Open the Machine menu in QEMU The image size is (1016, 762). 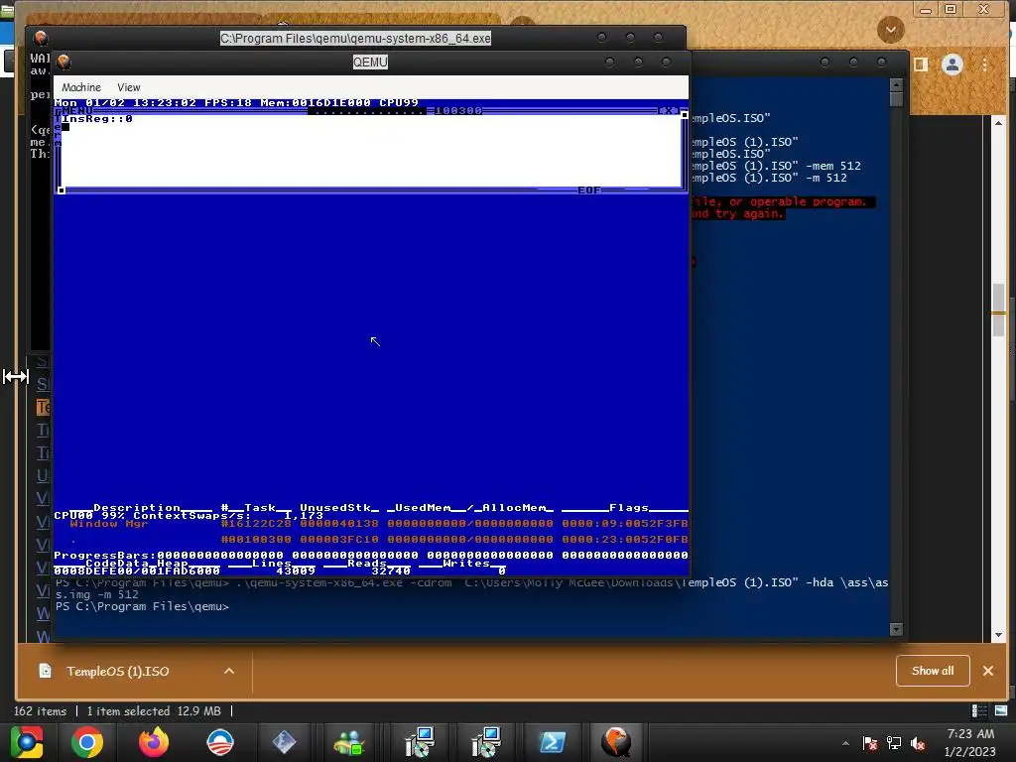point(81,87)
